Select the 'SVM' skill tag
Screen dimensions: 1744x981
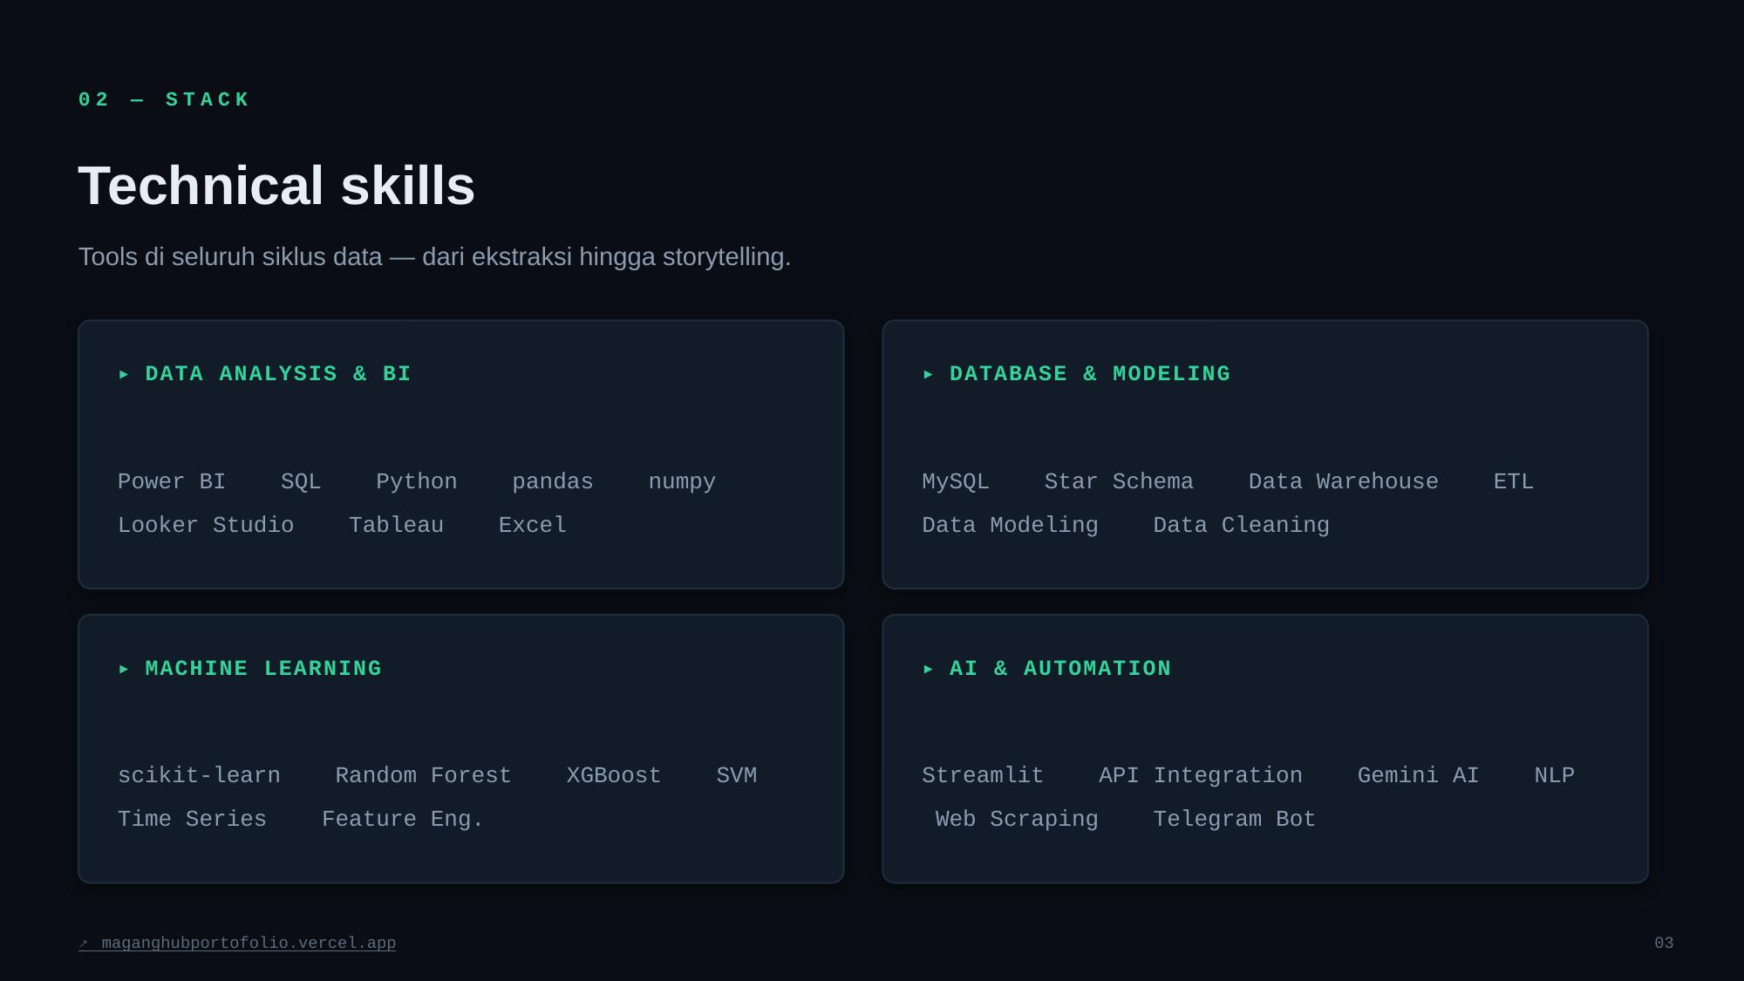click(736, 775)
